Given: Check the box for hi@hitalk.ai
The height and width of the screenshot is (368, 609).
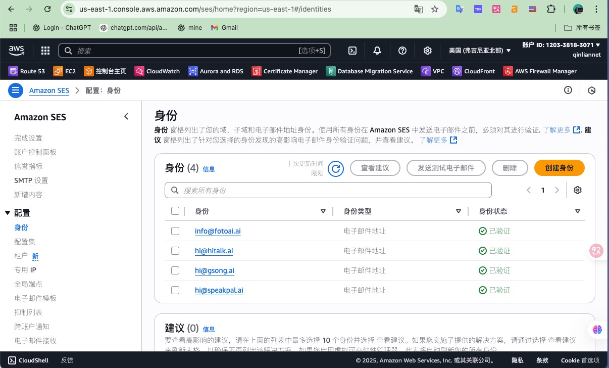Looking at the screenshot, I should [175, 251].
